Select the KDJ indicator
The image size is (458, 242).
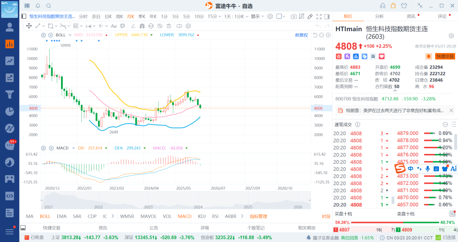click(x=201, y=216)
